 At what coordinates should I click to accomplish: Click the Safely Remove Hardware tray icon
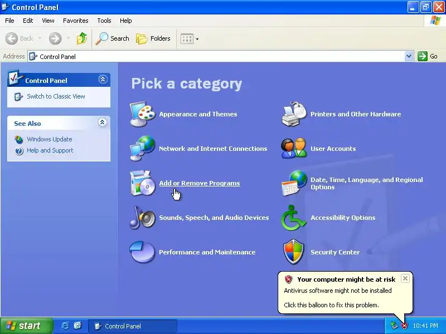(x=394, y=326)
